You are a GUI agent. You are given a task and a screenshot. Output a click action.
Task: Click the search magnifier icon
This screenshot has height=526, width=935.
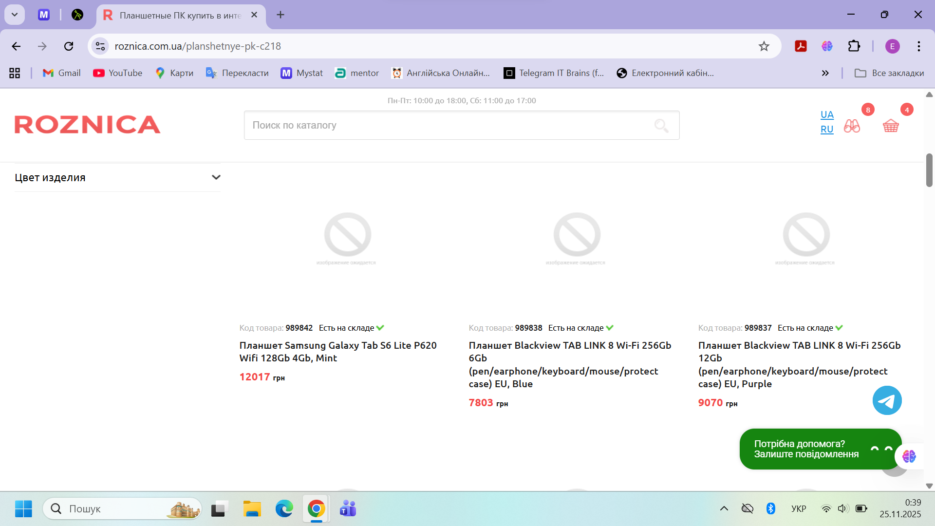[661, 126]
